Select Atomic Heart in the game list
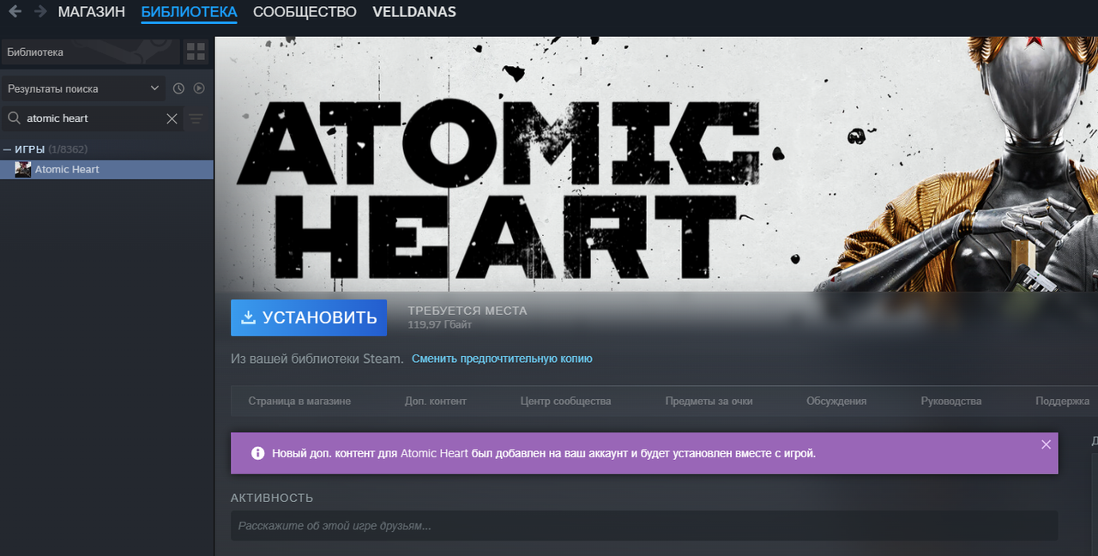1098x556 pixels. 106,170
